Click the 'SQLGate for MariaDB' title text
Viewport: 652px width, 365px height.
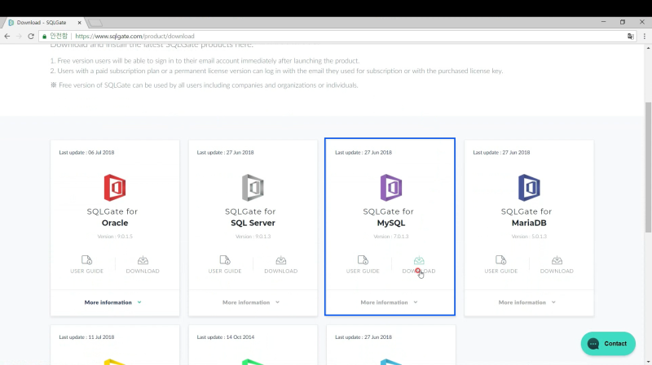[x=527, y=217]
